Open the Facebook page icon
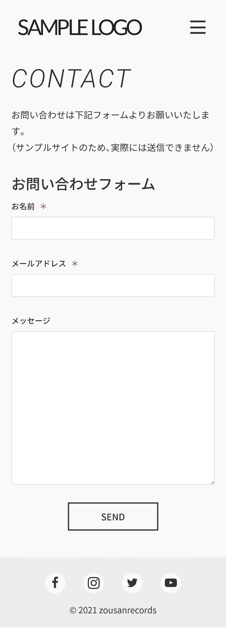 click(55, 583)
